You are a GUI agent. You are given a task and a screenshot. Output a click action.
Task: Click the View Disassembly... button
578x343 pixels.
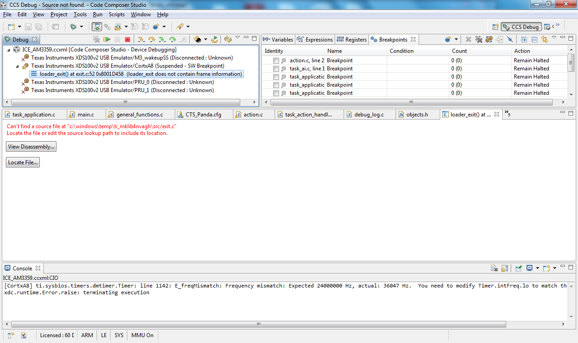pyautogui.click(x=31, y=147)
